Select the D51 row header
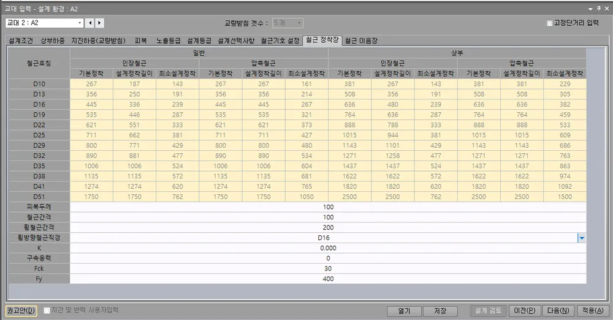Viewport: 613px width, 320px height. click(39, 197)
